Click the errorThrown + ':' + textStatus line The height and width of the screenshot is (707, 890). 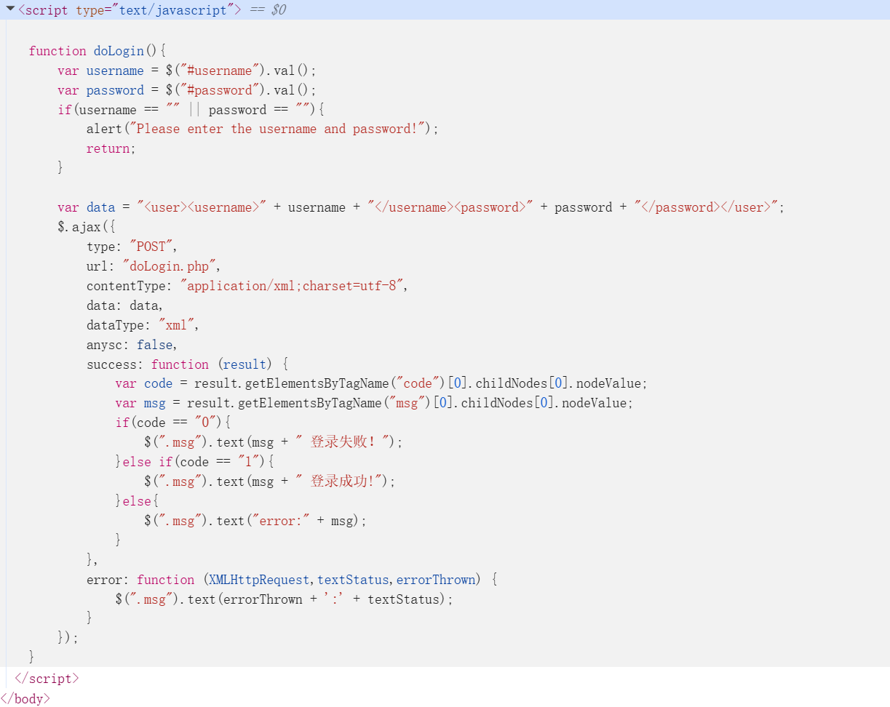[284, 599]
